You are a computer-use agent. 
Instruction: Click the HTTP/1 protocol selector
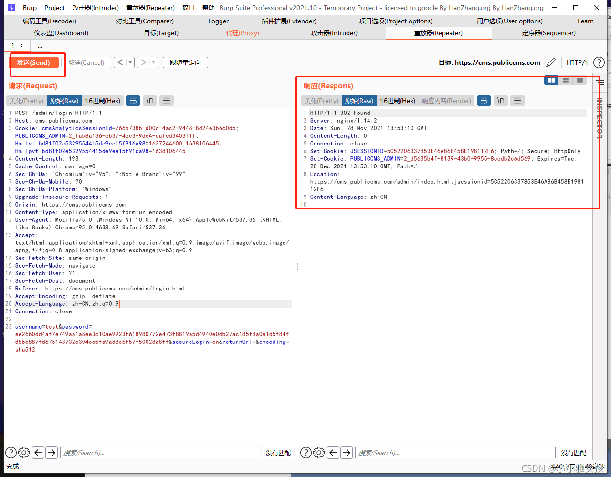pos(577,62)
